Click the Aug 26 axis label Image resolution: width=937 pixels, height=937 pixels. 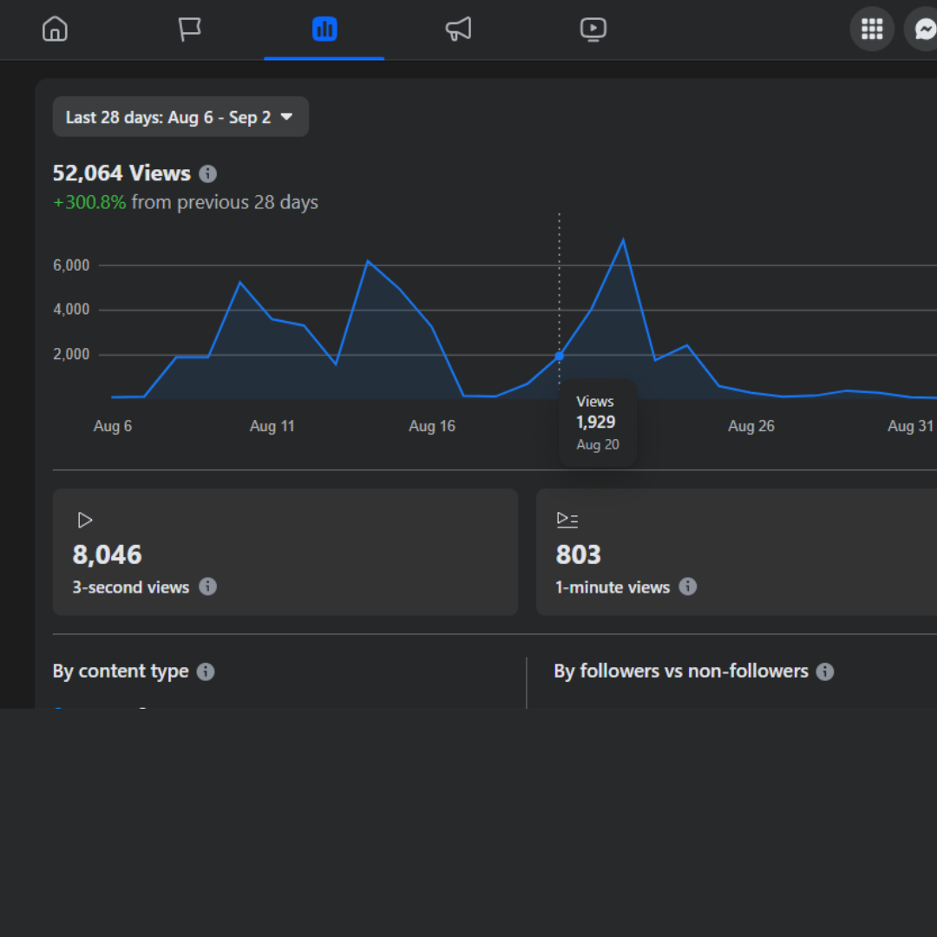[751, 426]
